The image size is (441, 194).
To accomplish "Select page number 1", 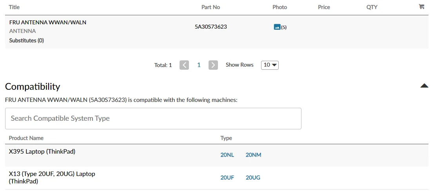I will [199, 65].
